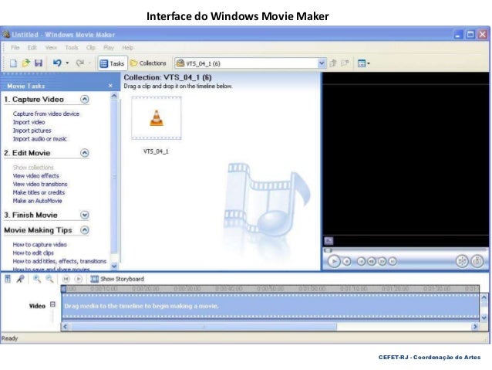Click the Show Storyboard button

tap(117, 279)
